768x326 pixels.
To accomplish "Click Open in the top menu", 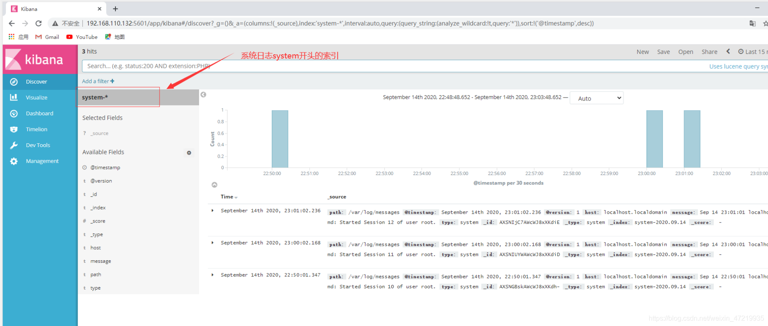I will (x=686, y=52).
